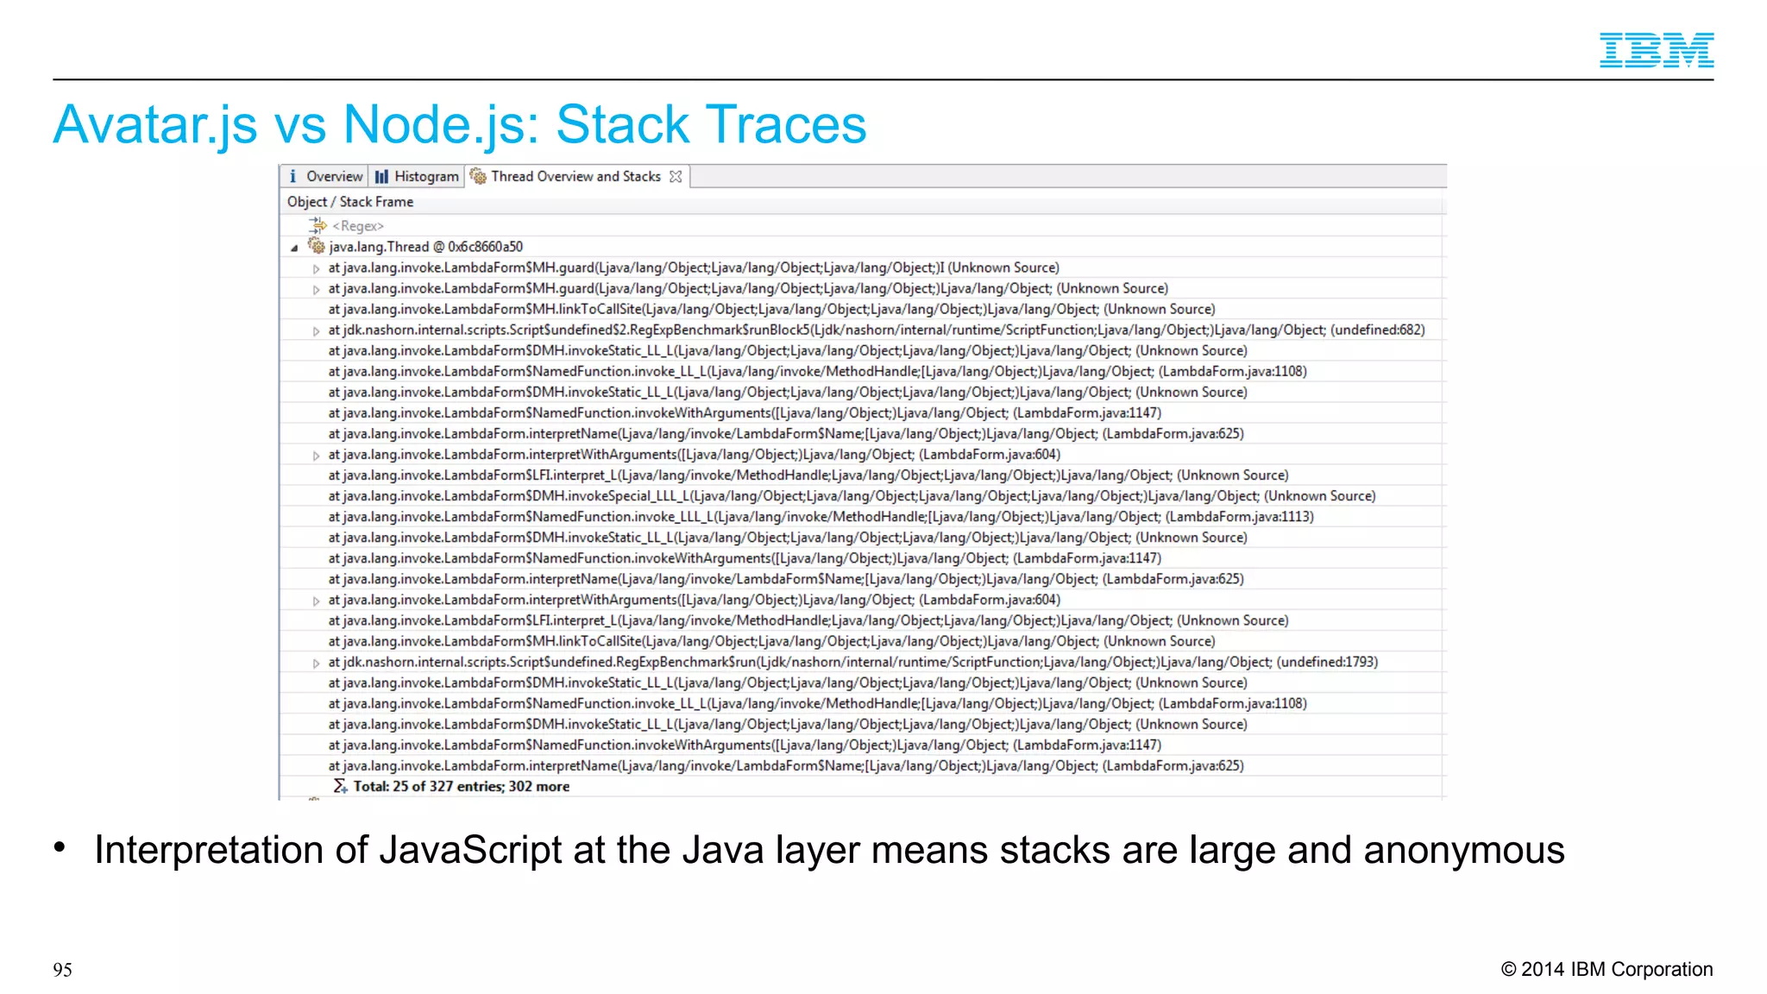Screen dimensions: 1767x994
Task: Expand RegExpBenchmark$runBlock5 frame
Action: (316, 330)
